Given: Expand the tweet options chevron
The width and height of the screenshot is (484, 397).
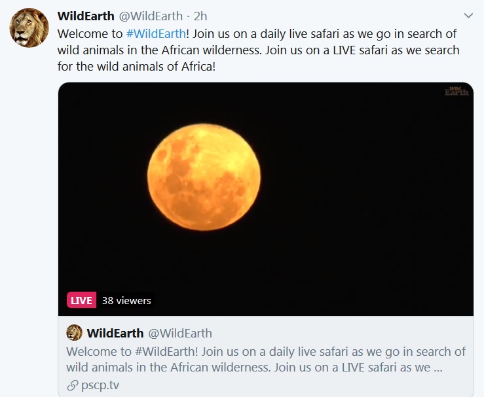Looking at the screenshot, I should [x=468, y=15].
